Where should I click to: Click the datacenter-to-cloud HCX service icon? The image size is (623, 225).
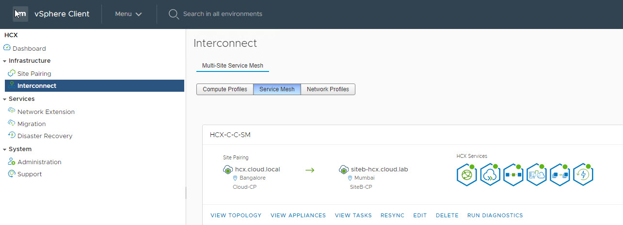tap(537, 175)
